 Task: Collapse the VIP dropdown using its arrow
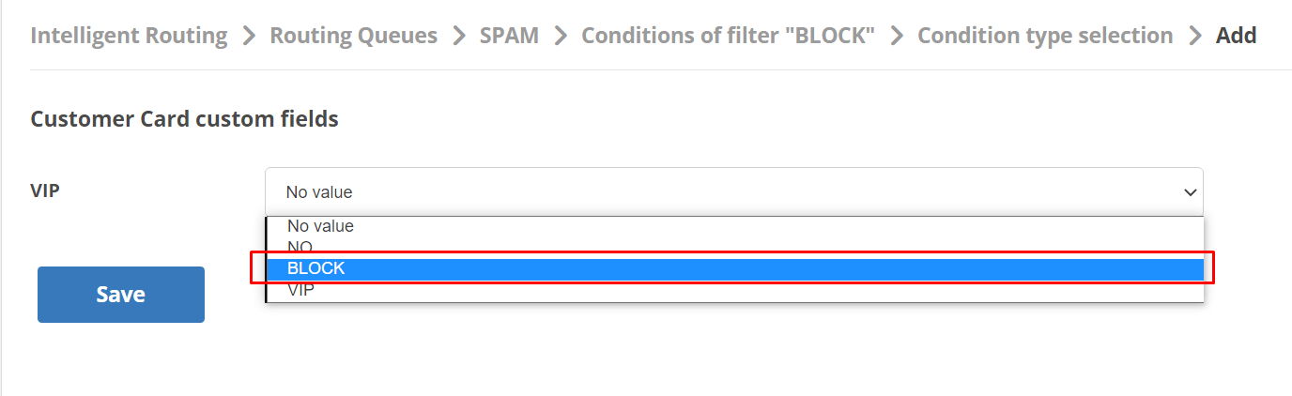(1191, 192)
